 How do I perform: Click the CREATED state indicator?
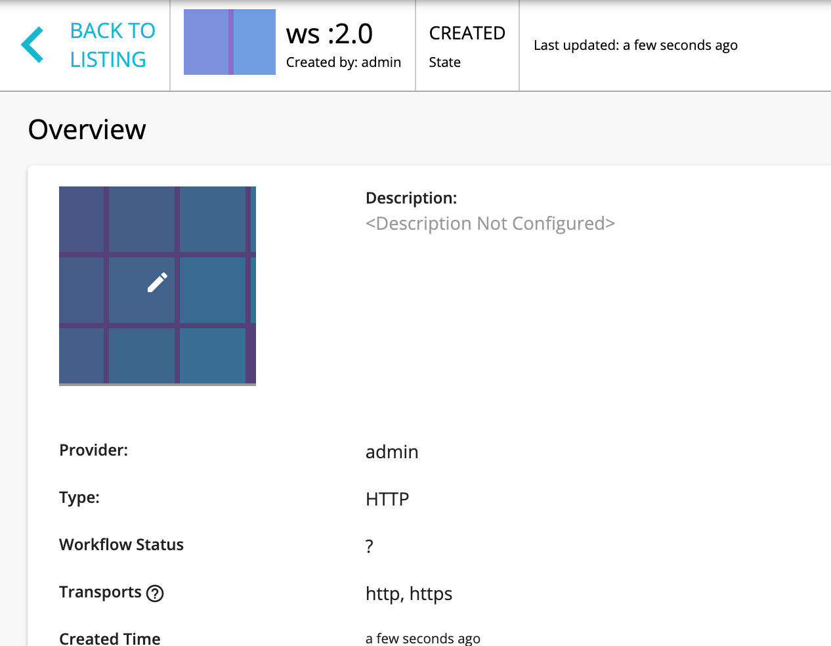467,33
